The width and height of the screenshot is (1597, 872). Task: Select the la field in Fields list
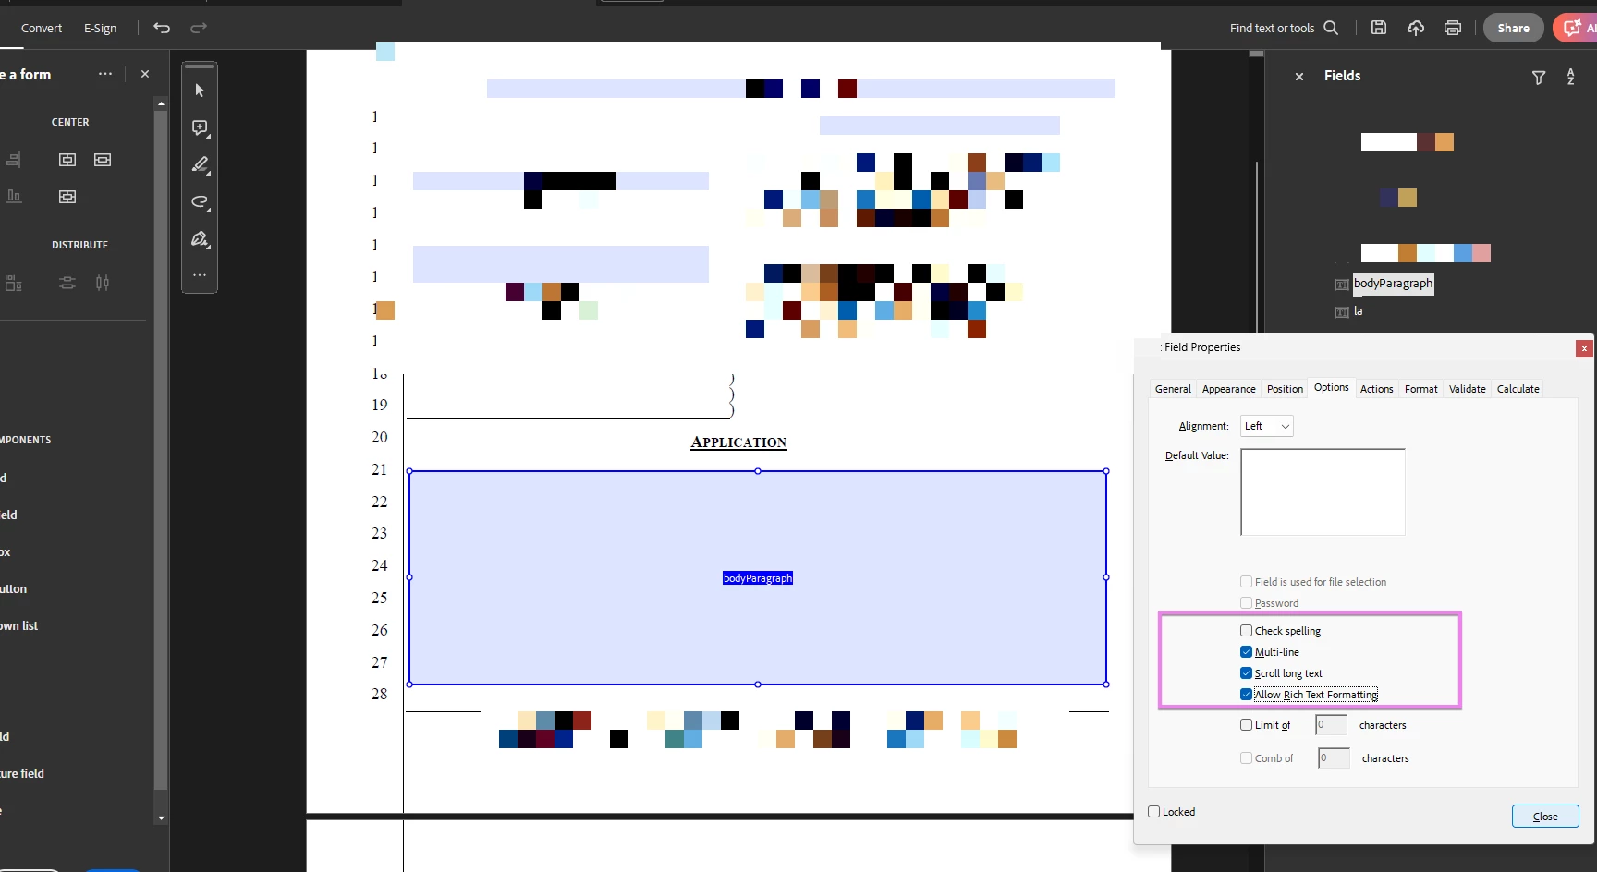(1358, 311)
